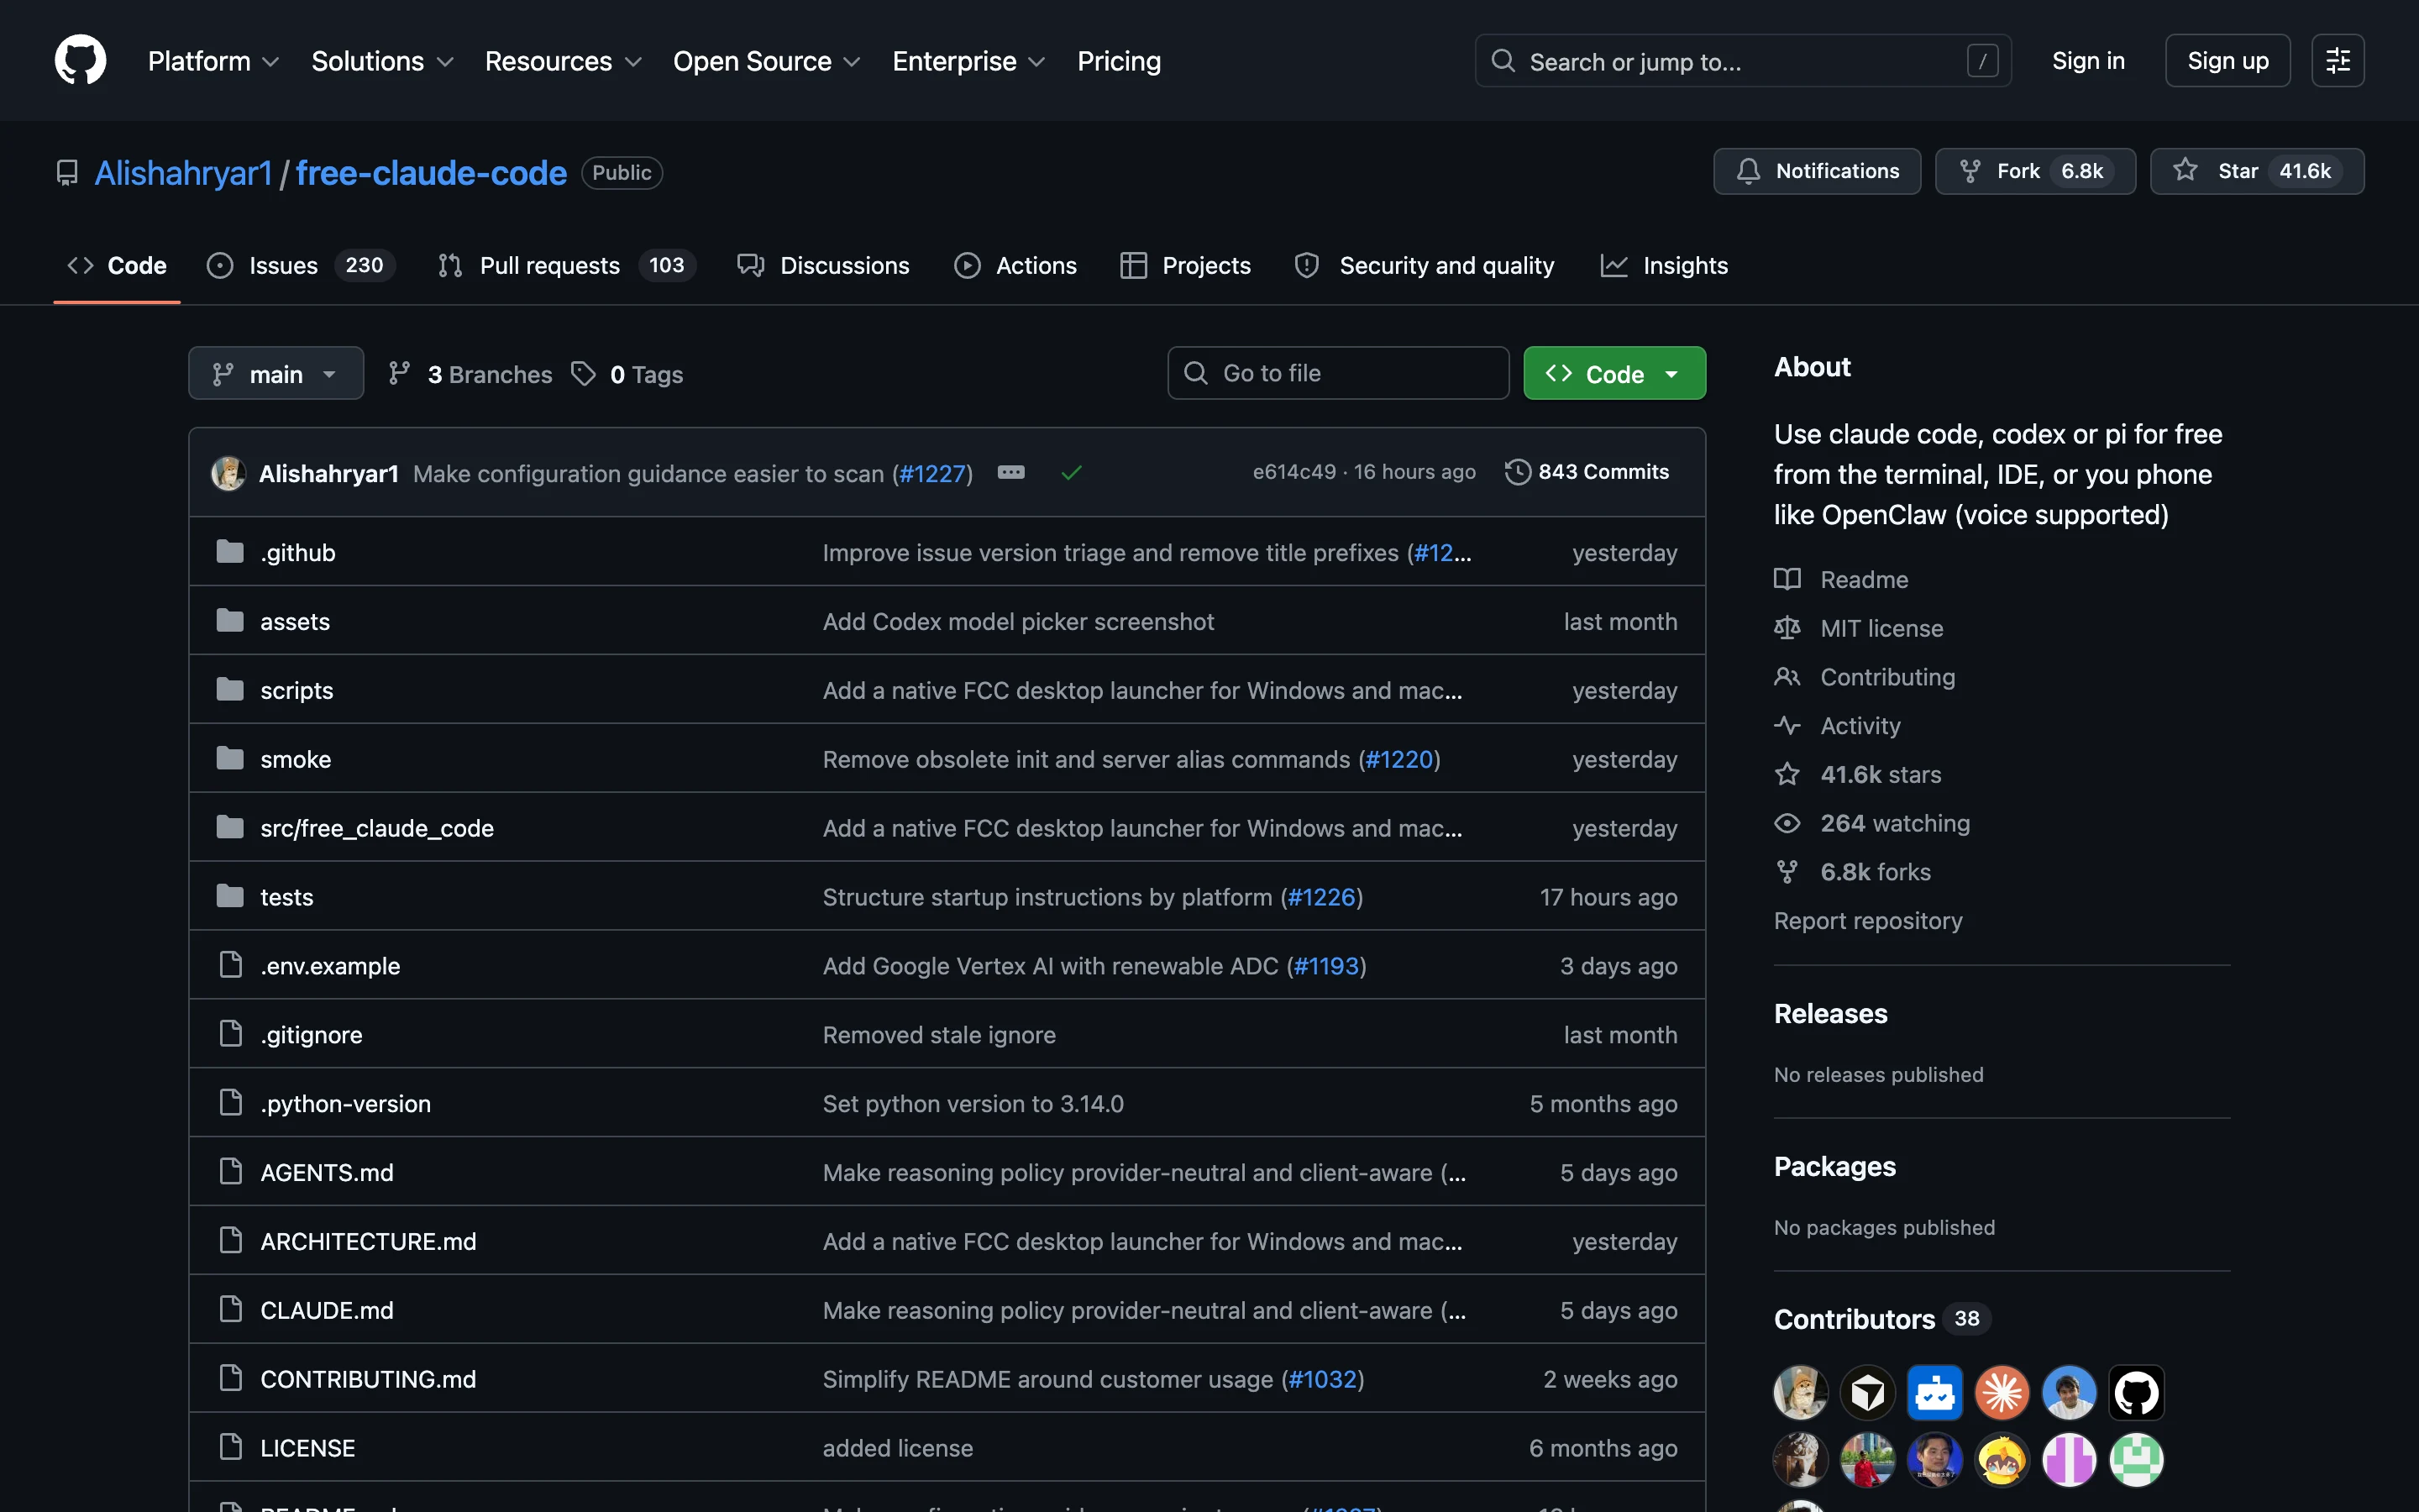This screenshot has width=2419, height=1512.
Task: Open the Solutions dropdown menu
Action: click(x=383, y=61)
